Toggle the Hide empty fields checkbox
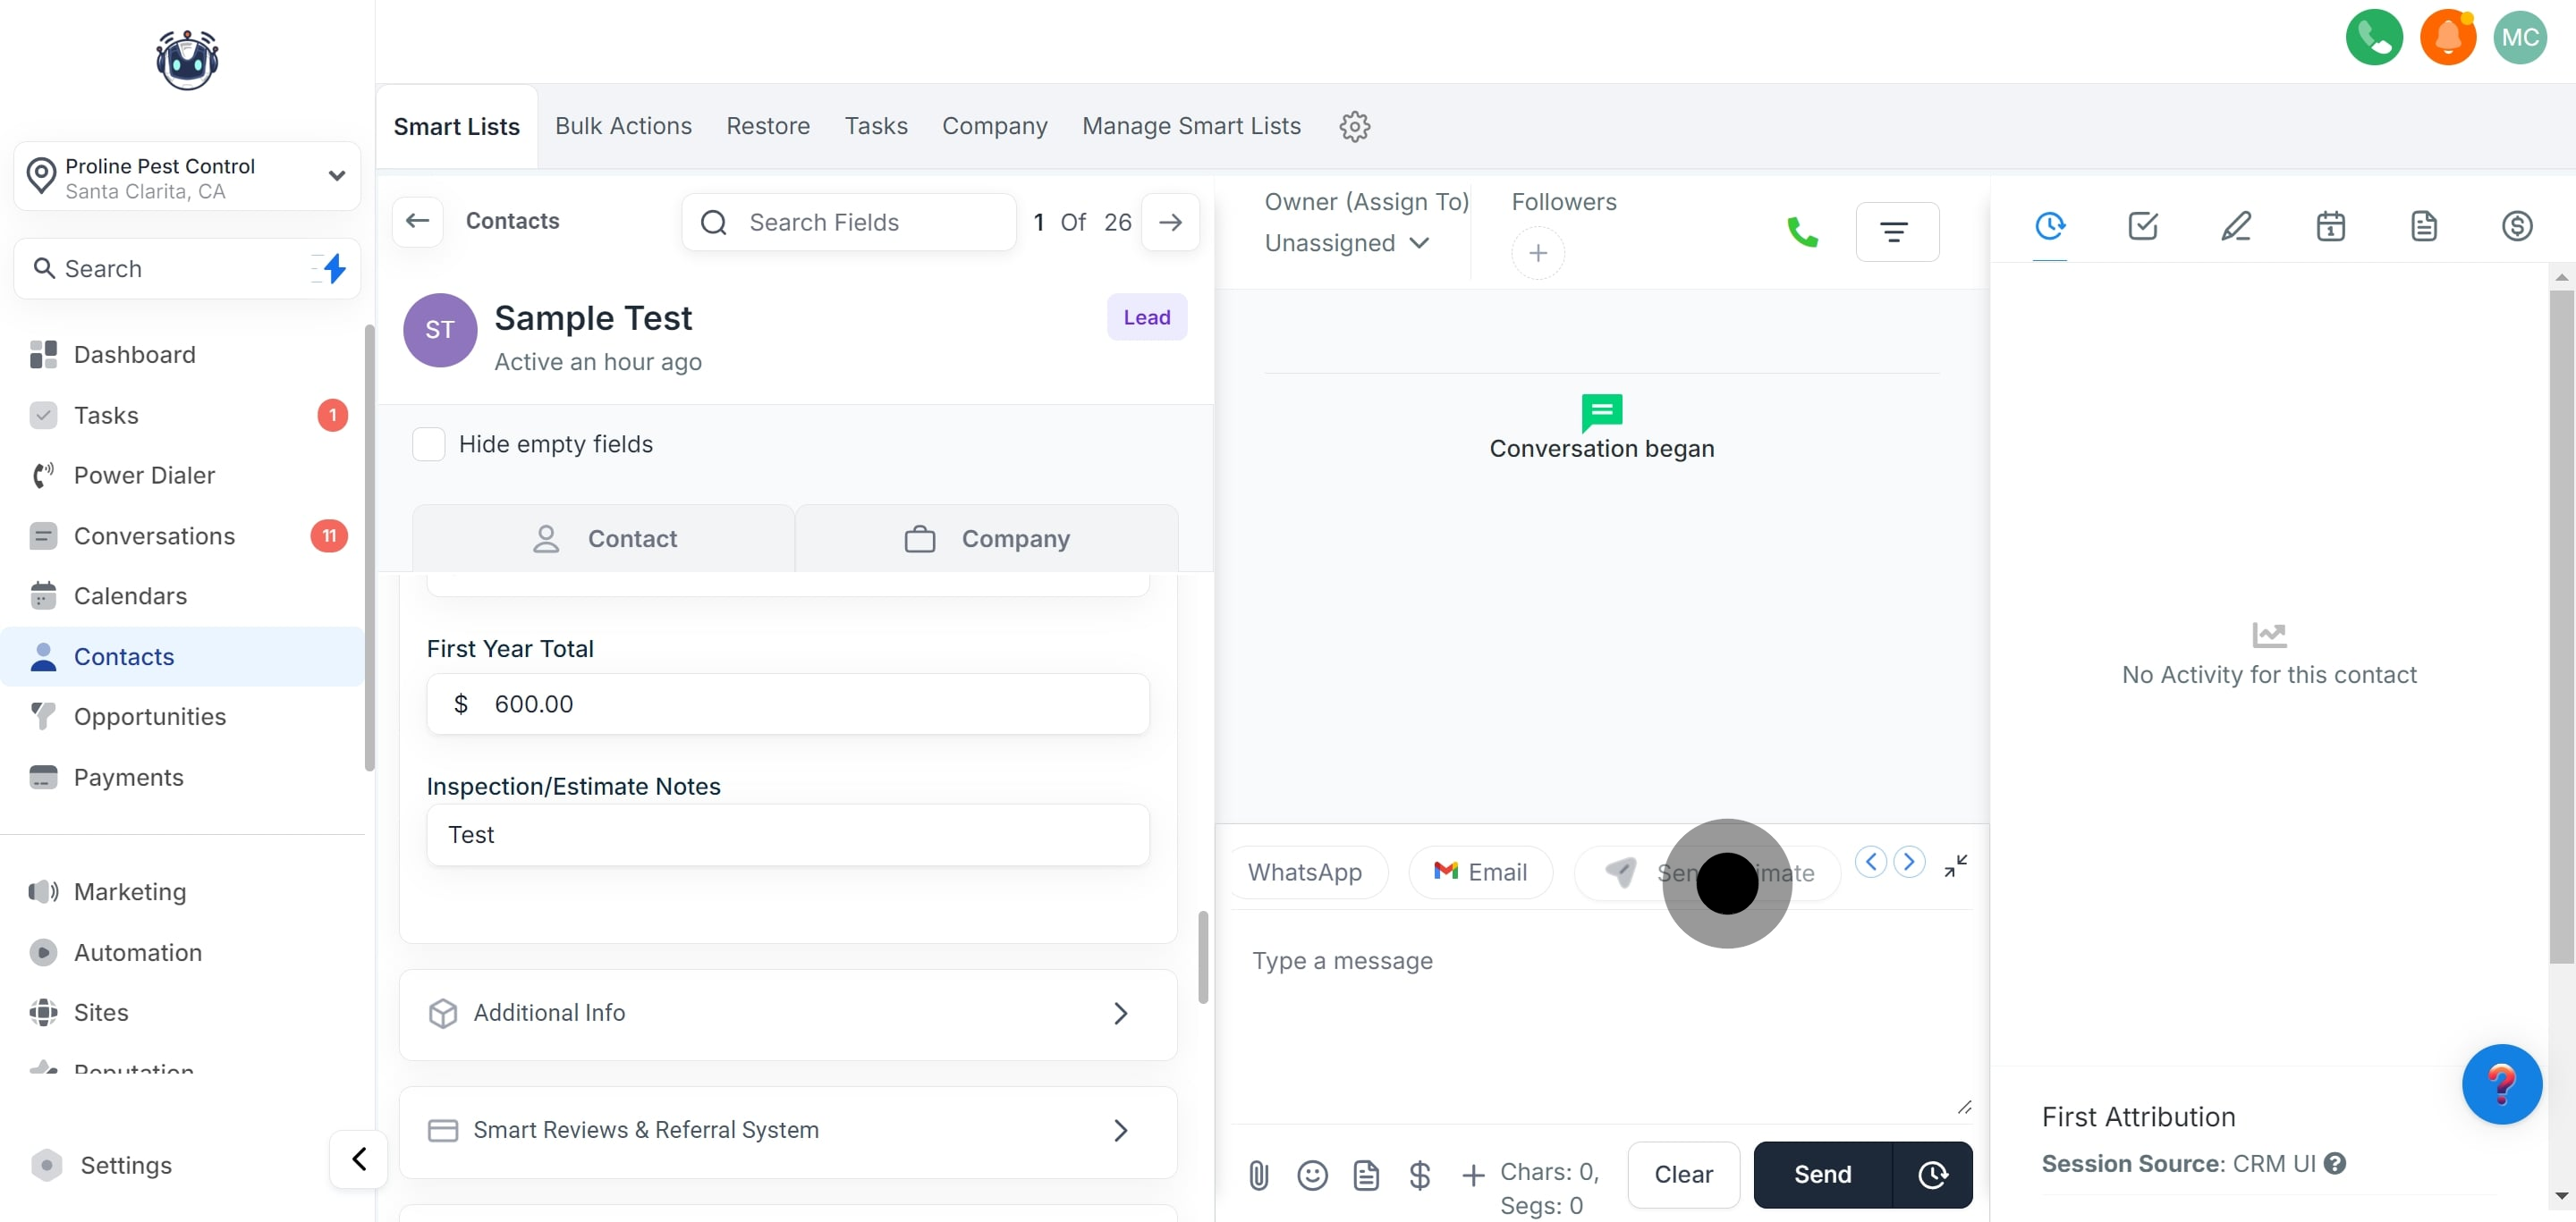2576x1222 pixels. coord(429,443)
